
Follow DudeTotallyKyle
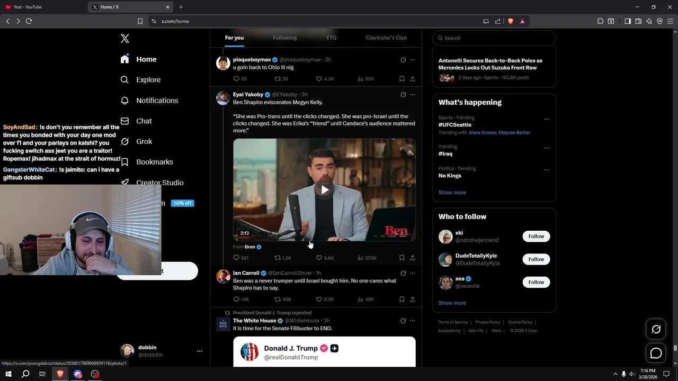pyautogui.click(x=536, y=259)
